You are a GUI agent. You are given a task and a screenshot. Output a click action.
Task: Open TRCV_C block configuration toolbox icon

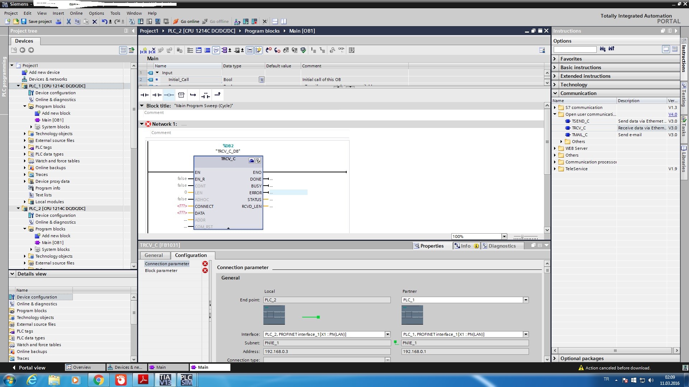click(252, 161)
